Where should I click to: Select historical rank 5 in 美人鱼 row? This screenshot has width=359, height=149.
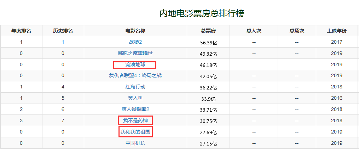tap(63, 98)
